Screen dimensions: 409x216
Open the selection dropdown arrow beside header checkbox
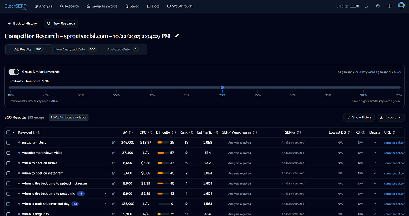(x=14, y=132)
